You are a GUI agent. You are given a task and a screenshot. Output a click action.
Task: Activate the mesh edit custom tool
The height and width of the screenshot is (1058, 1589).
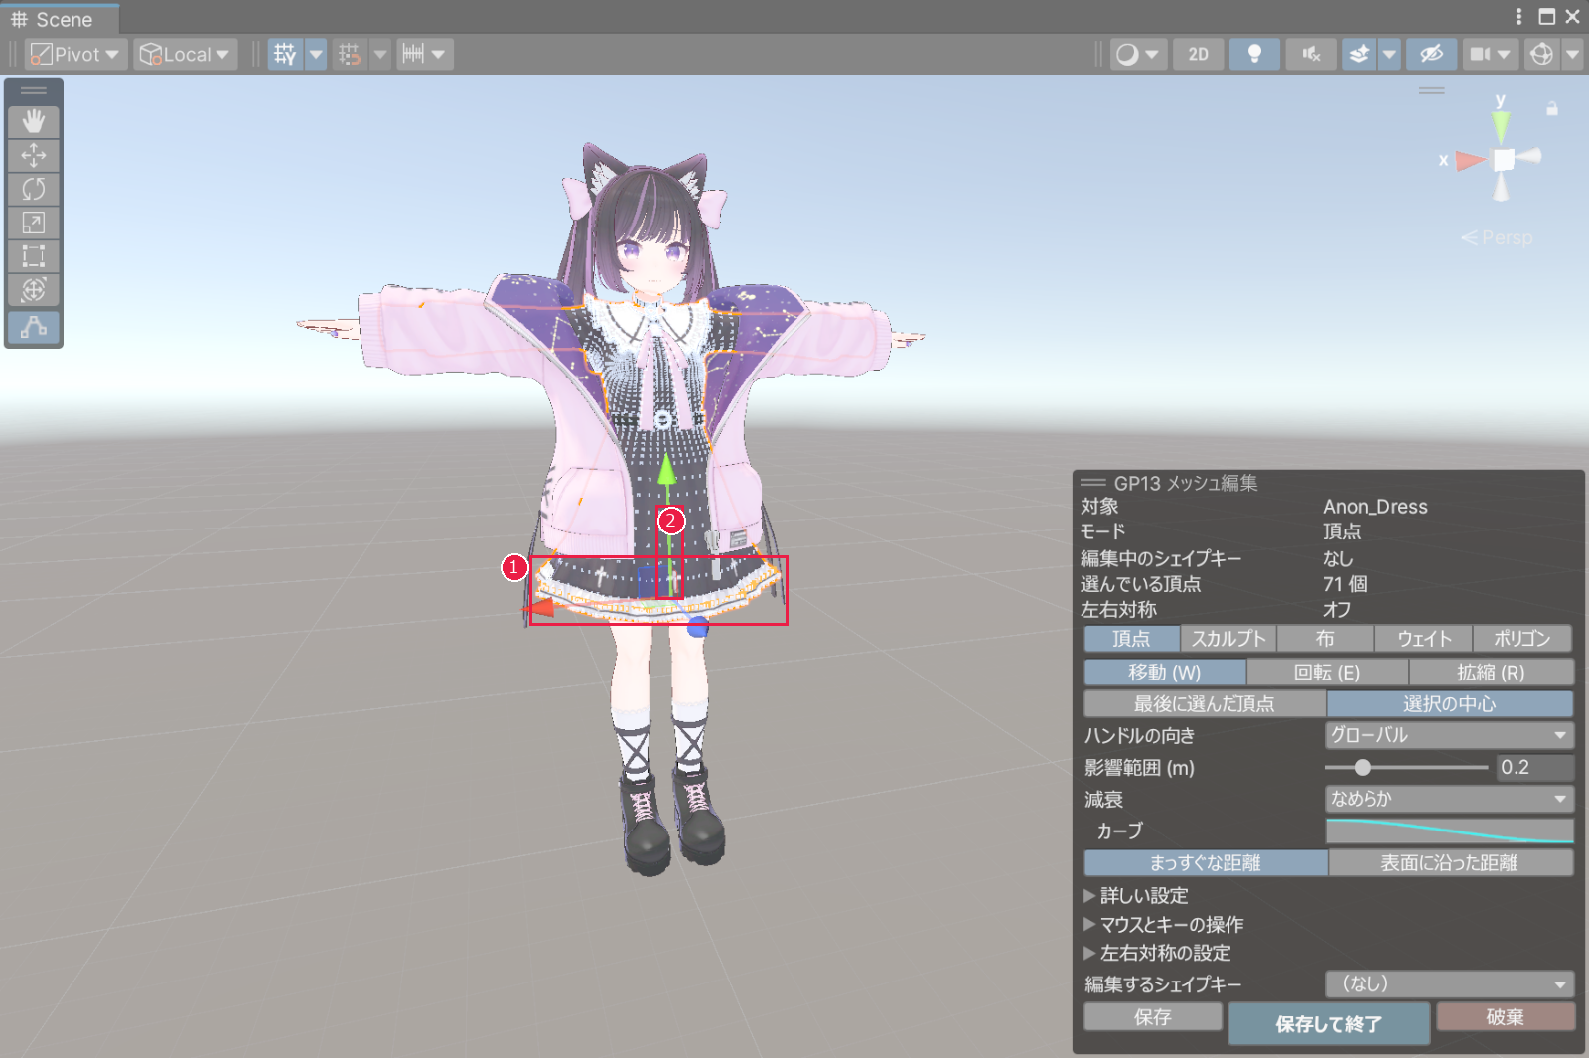(x=34, y=327)
